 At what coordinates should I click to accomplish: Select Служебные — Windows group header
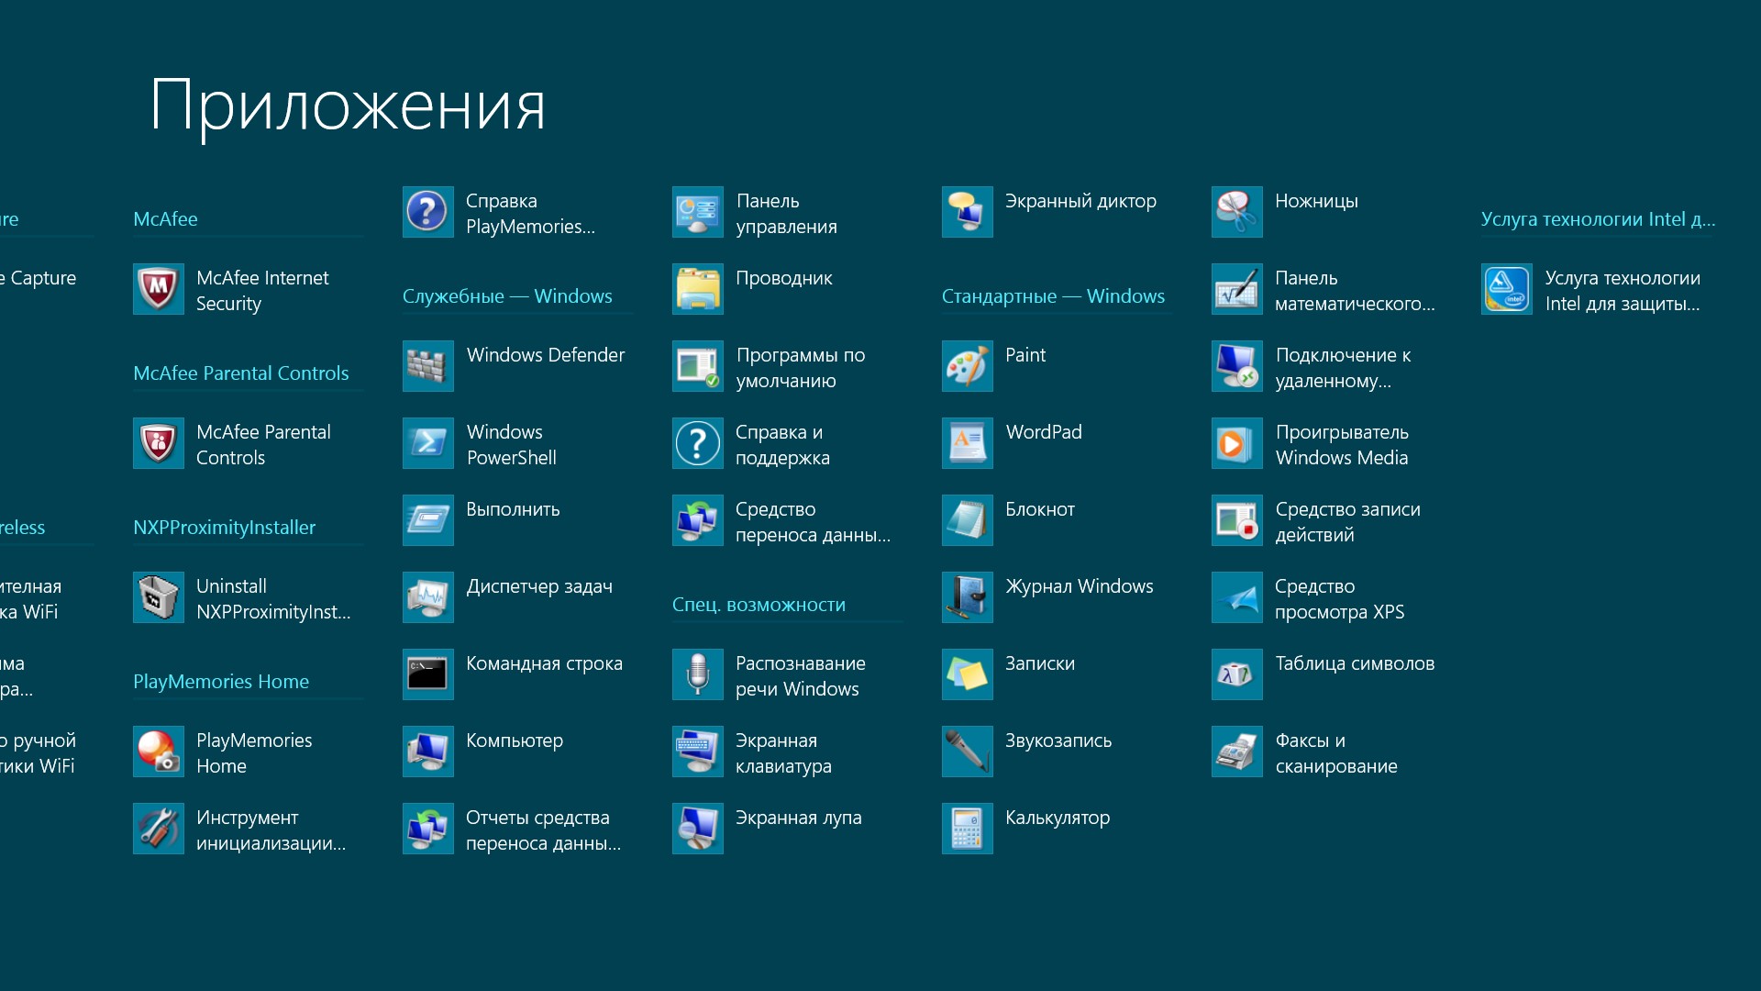pyautogui.click(x=506, y=296)
